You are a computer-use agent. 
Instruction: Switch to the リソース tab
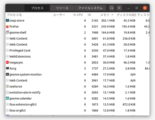click(62, 8)
